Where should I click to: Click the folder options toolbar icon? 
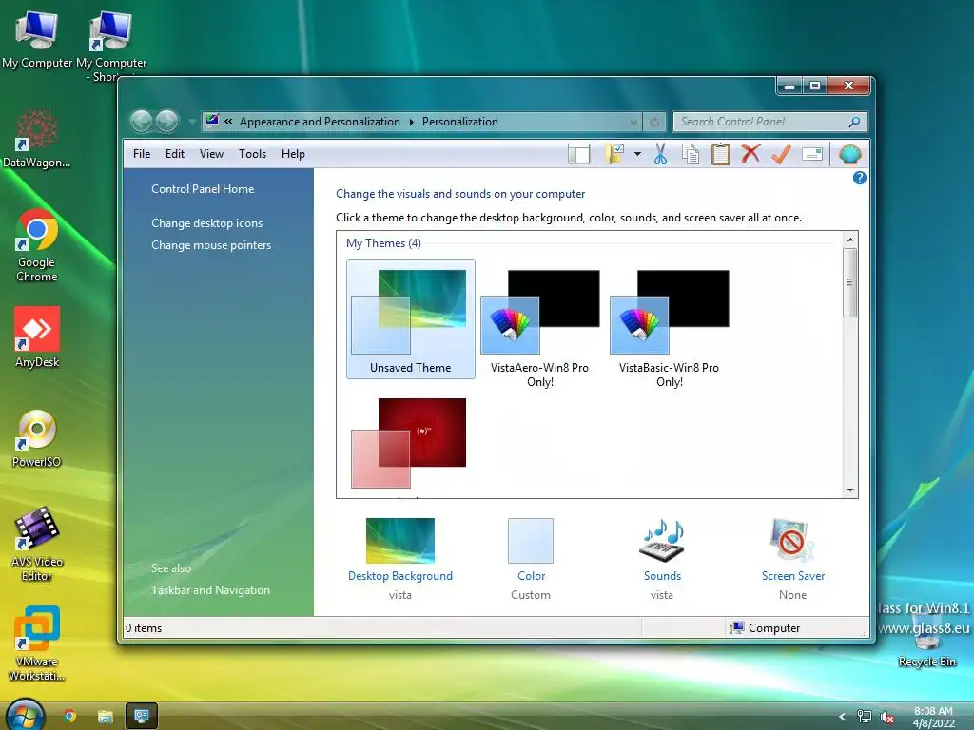point(614,154)
